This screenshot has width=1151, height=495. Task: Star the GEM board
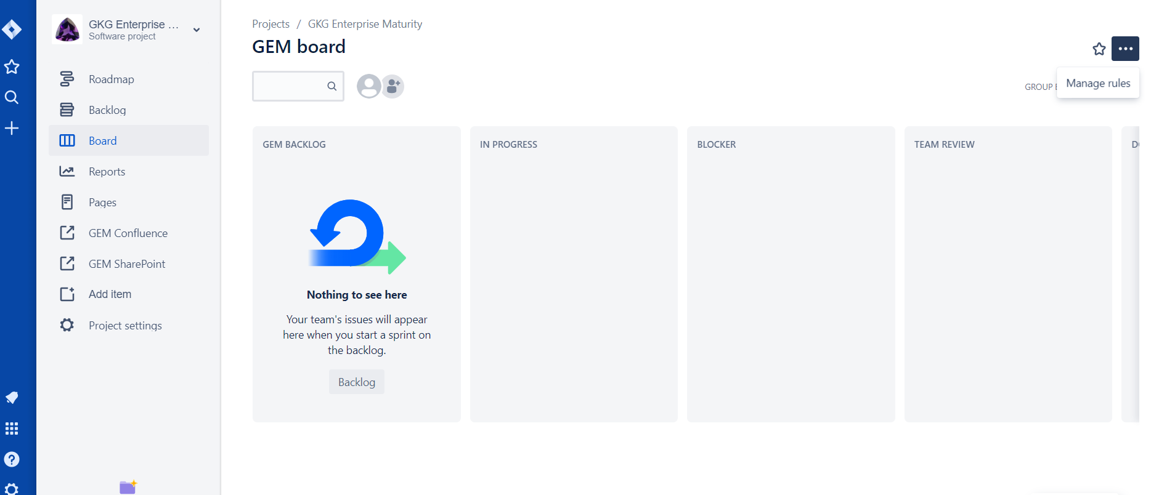(x=1099, y=49)
